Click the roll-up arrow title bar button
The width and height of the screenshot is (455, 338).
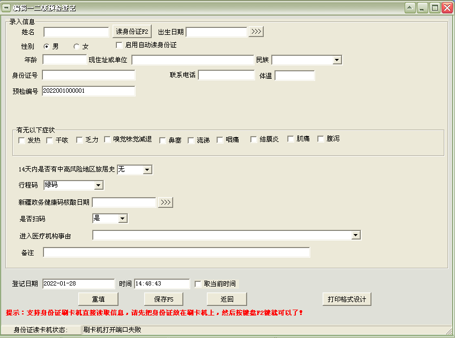coord(410,8)
